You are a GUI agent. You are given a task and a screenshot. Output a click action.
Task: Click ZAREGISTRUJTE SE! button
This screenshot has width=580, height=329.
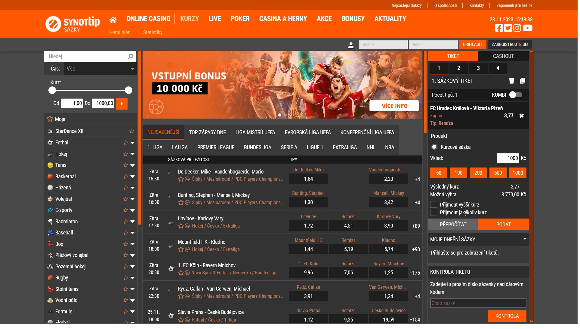510,44
